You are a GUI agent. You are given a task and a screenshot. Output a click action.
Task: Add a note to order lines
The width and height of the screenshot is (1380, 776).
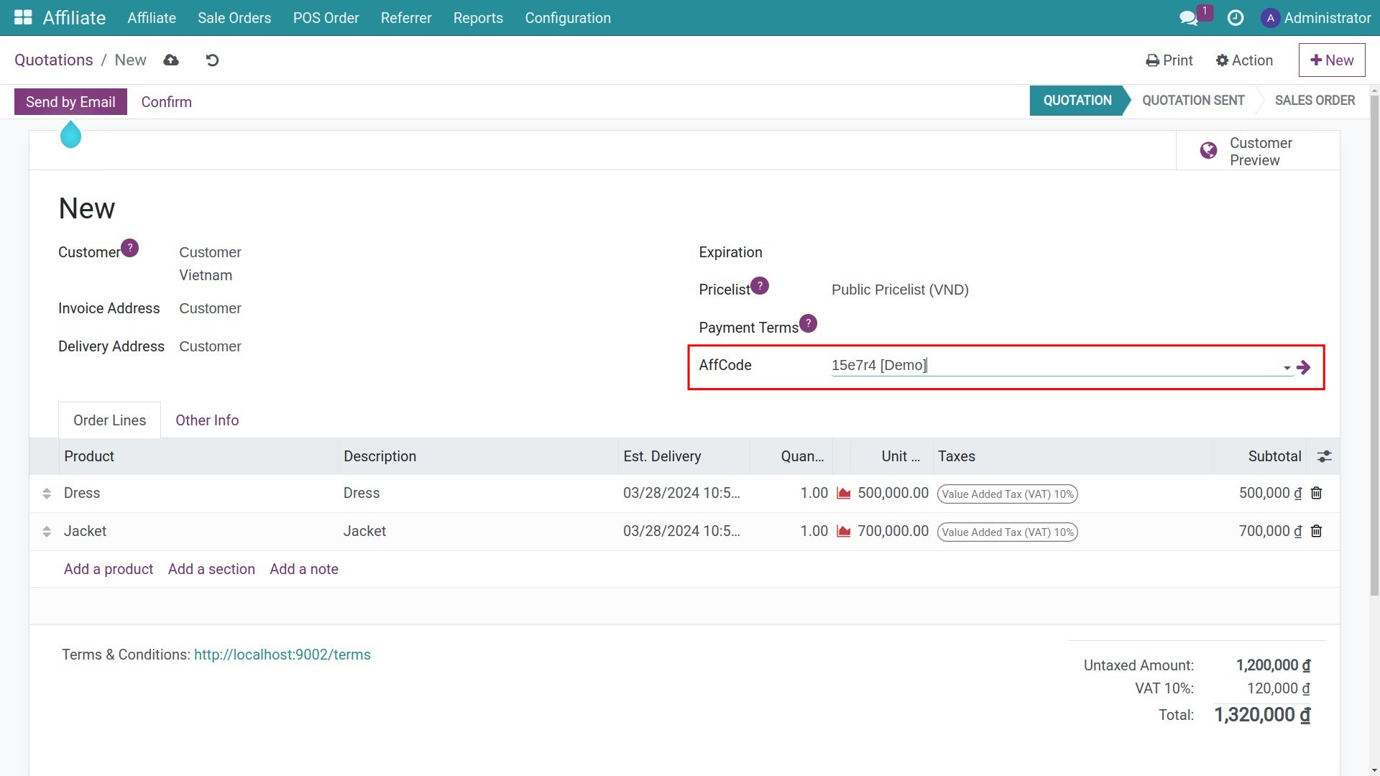point(304,569)
